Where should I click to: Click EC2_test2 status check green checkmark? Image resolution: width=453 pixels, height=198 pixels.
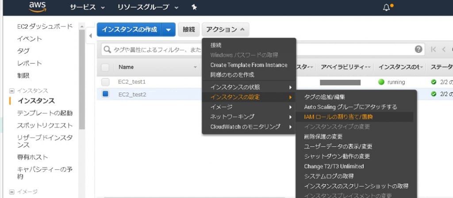point(434,94)
